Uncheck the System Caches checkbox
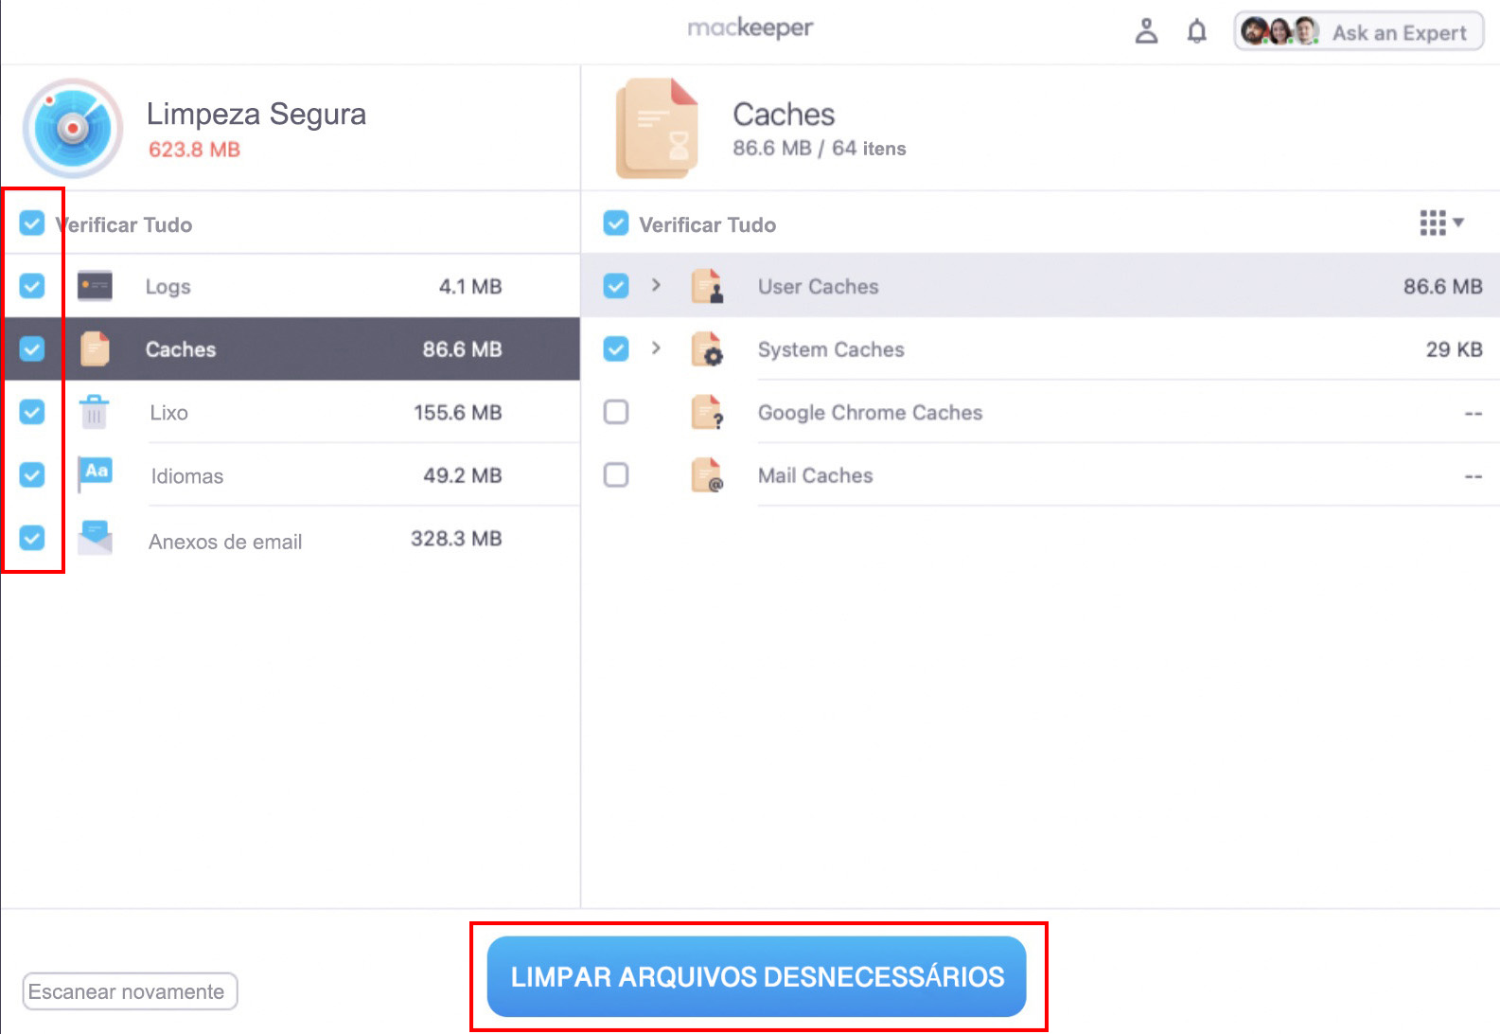Screen dimensions: 1500x1034 tap(616, 348)
